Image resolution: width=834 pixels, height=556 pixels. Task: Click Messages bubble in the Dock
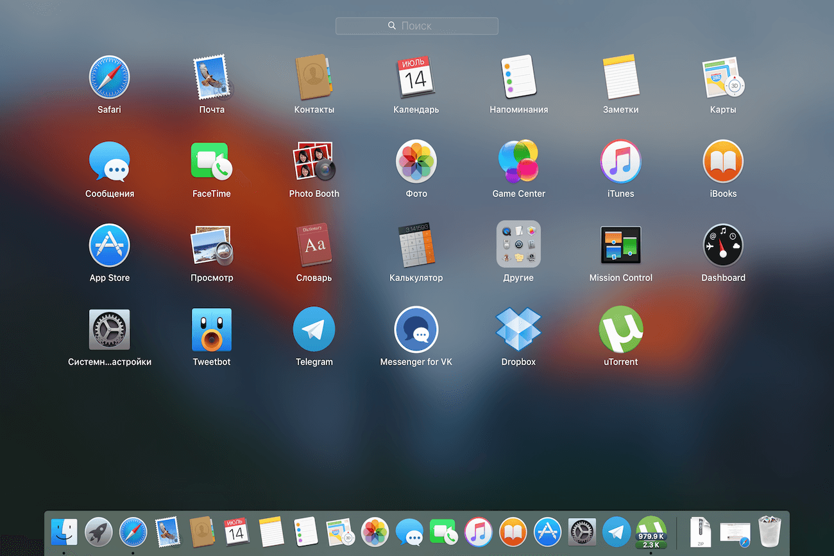click(x=409, y=532)
